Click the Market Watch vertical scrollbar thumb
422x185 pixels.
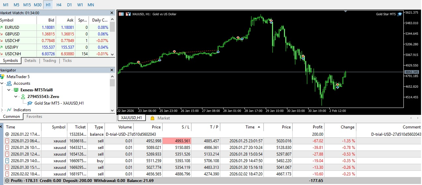(112, 27)
